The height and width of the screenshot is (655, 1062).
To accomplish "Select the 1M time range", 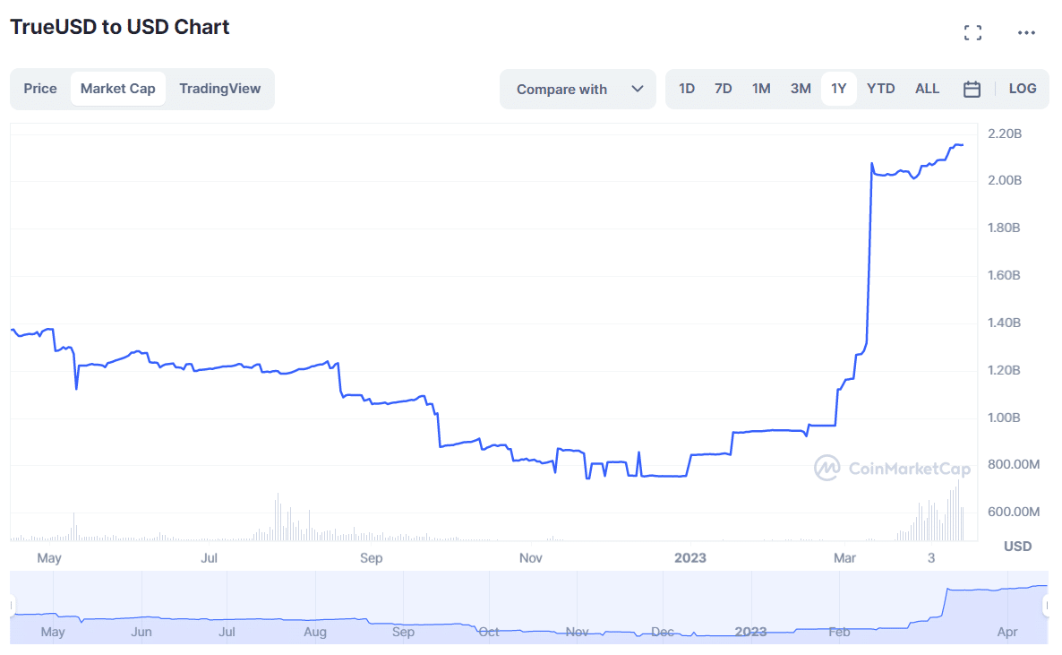I will click(x=761, y=89).
